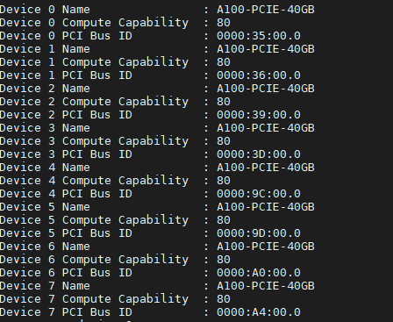This screenshot has width=393, height=322.
Task: Click the 'Device 6 Name' label text
Action: pyautogui.click(x=45, y=247)
